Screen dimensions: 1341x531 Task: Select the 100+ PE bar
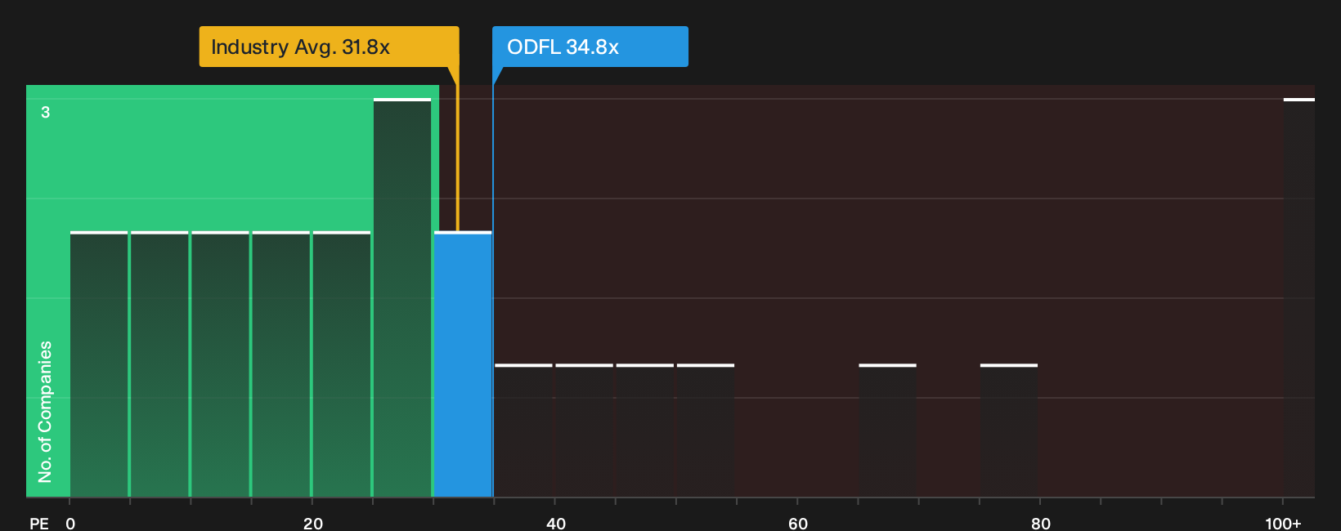coord(1298,297)
